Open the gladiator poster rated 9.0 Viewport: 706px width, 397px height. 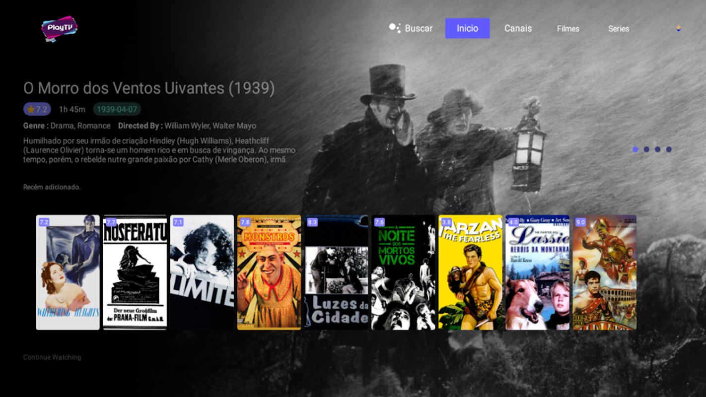pos(604,272)
